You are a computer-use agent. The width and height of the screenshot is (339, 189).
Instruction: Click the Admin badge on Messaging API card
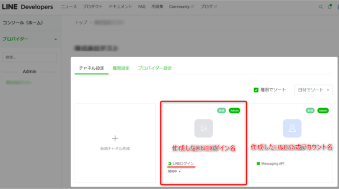tap(323, 111)
